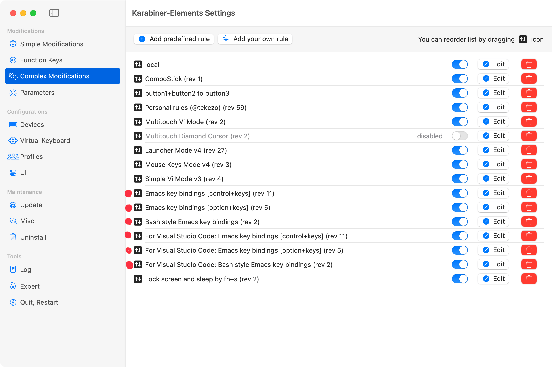The width and height of the screenshot is (552, 367).
Task: Delete the Mouse Keys Mode v4 rule
Action: [529, 164]
